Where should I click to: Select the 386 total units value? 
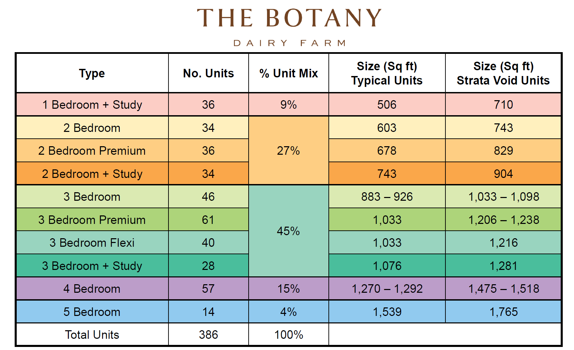[x=208, y=335]
